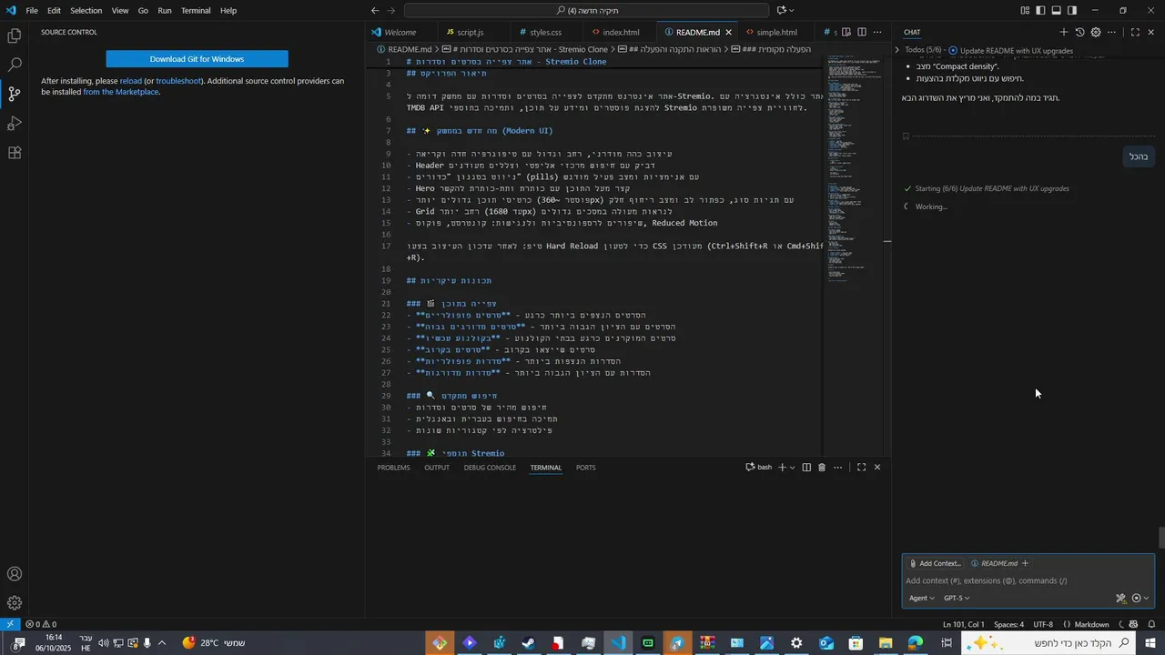Switch to the PROBLEMS panel tab
This screenshot has width=1165, height=655.
tap(393, 468)
